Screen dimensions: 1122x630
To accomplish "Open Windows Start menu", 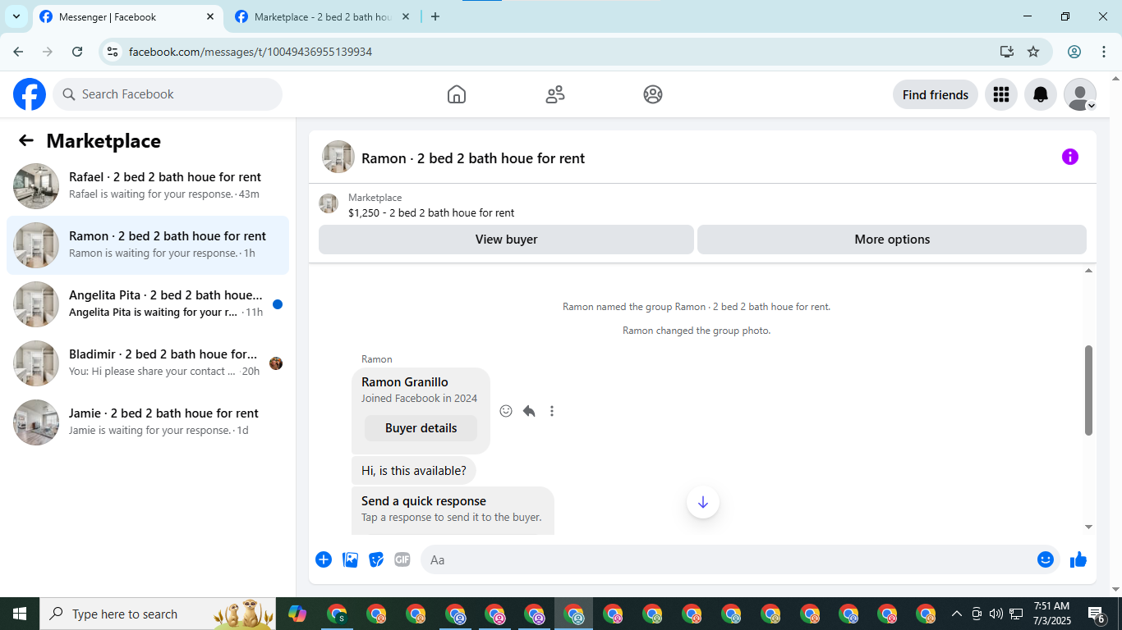I will click(x=20, y=614).
